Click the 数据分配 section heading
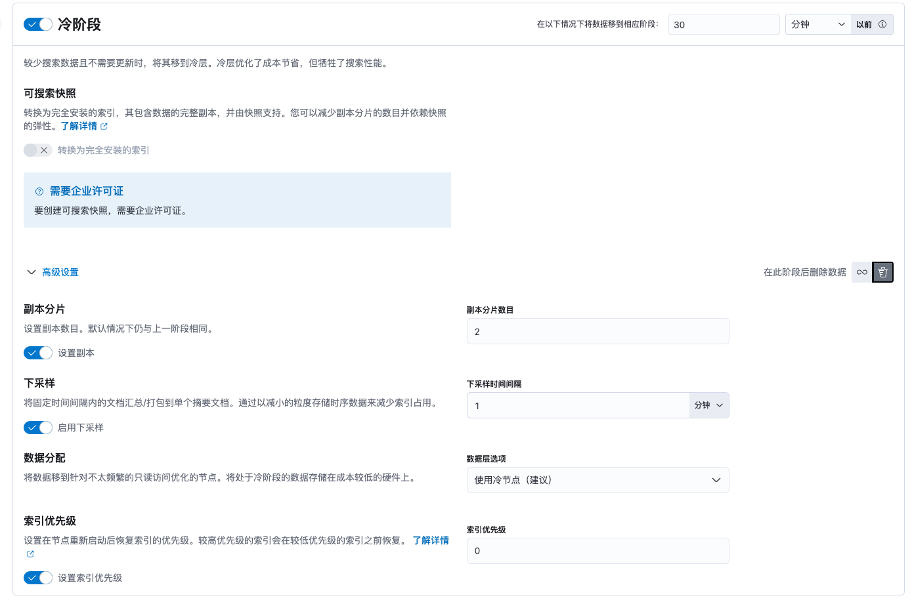912x602 pixels. [45, 458]
